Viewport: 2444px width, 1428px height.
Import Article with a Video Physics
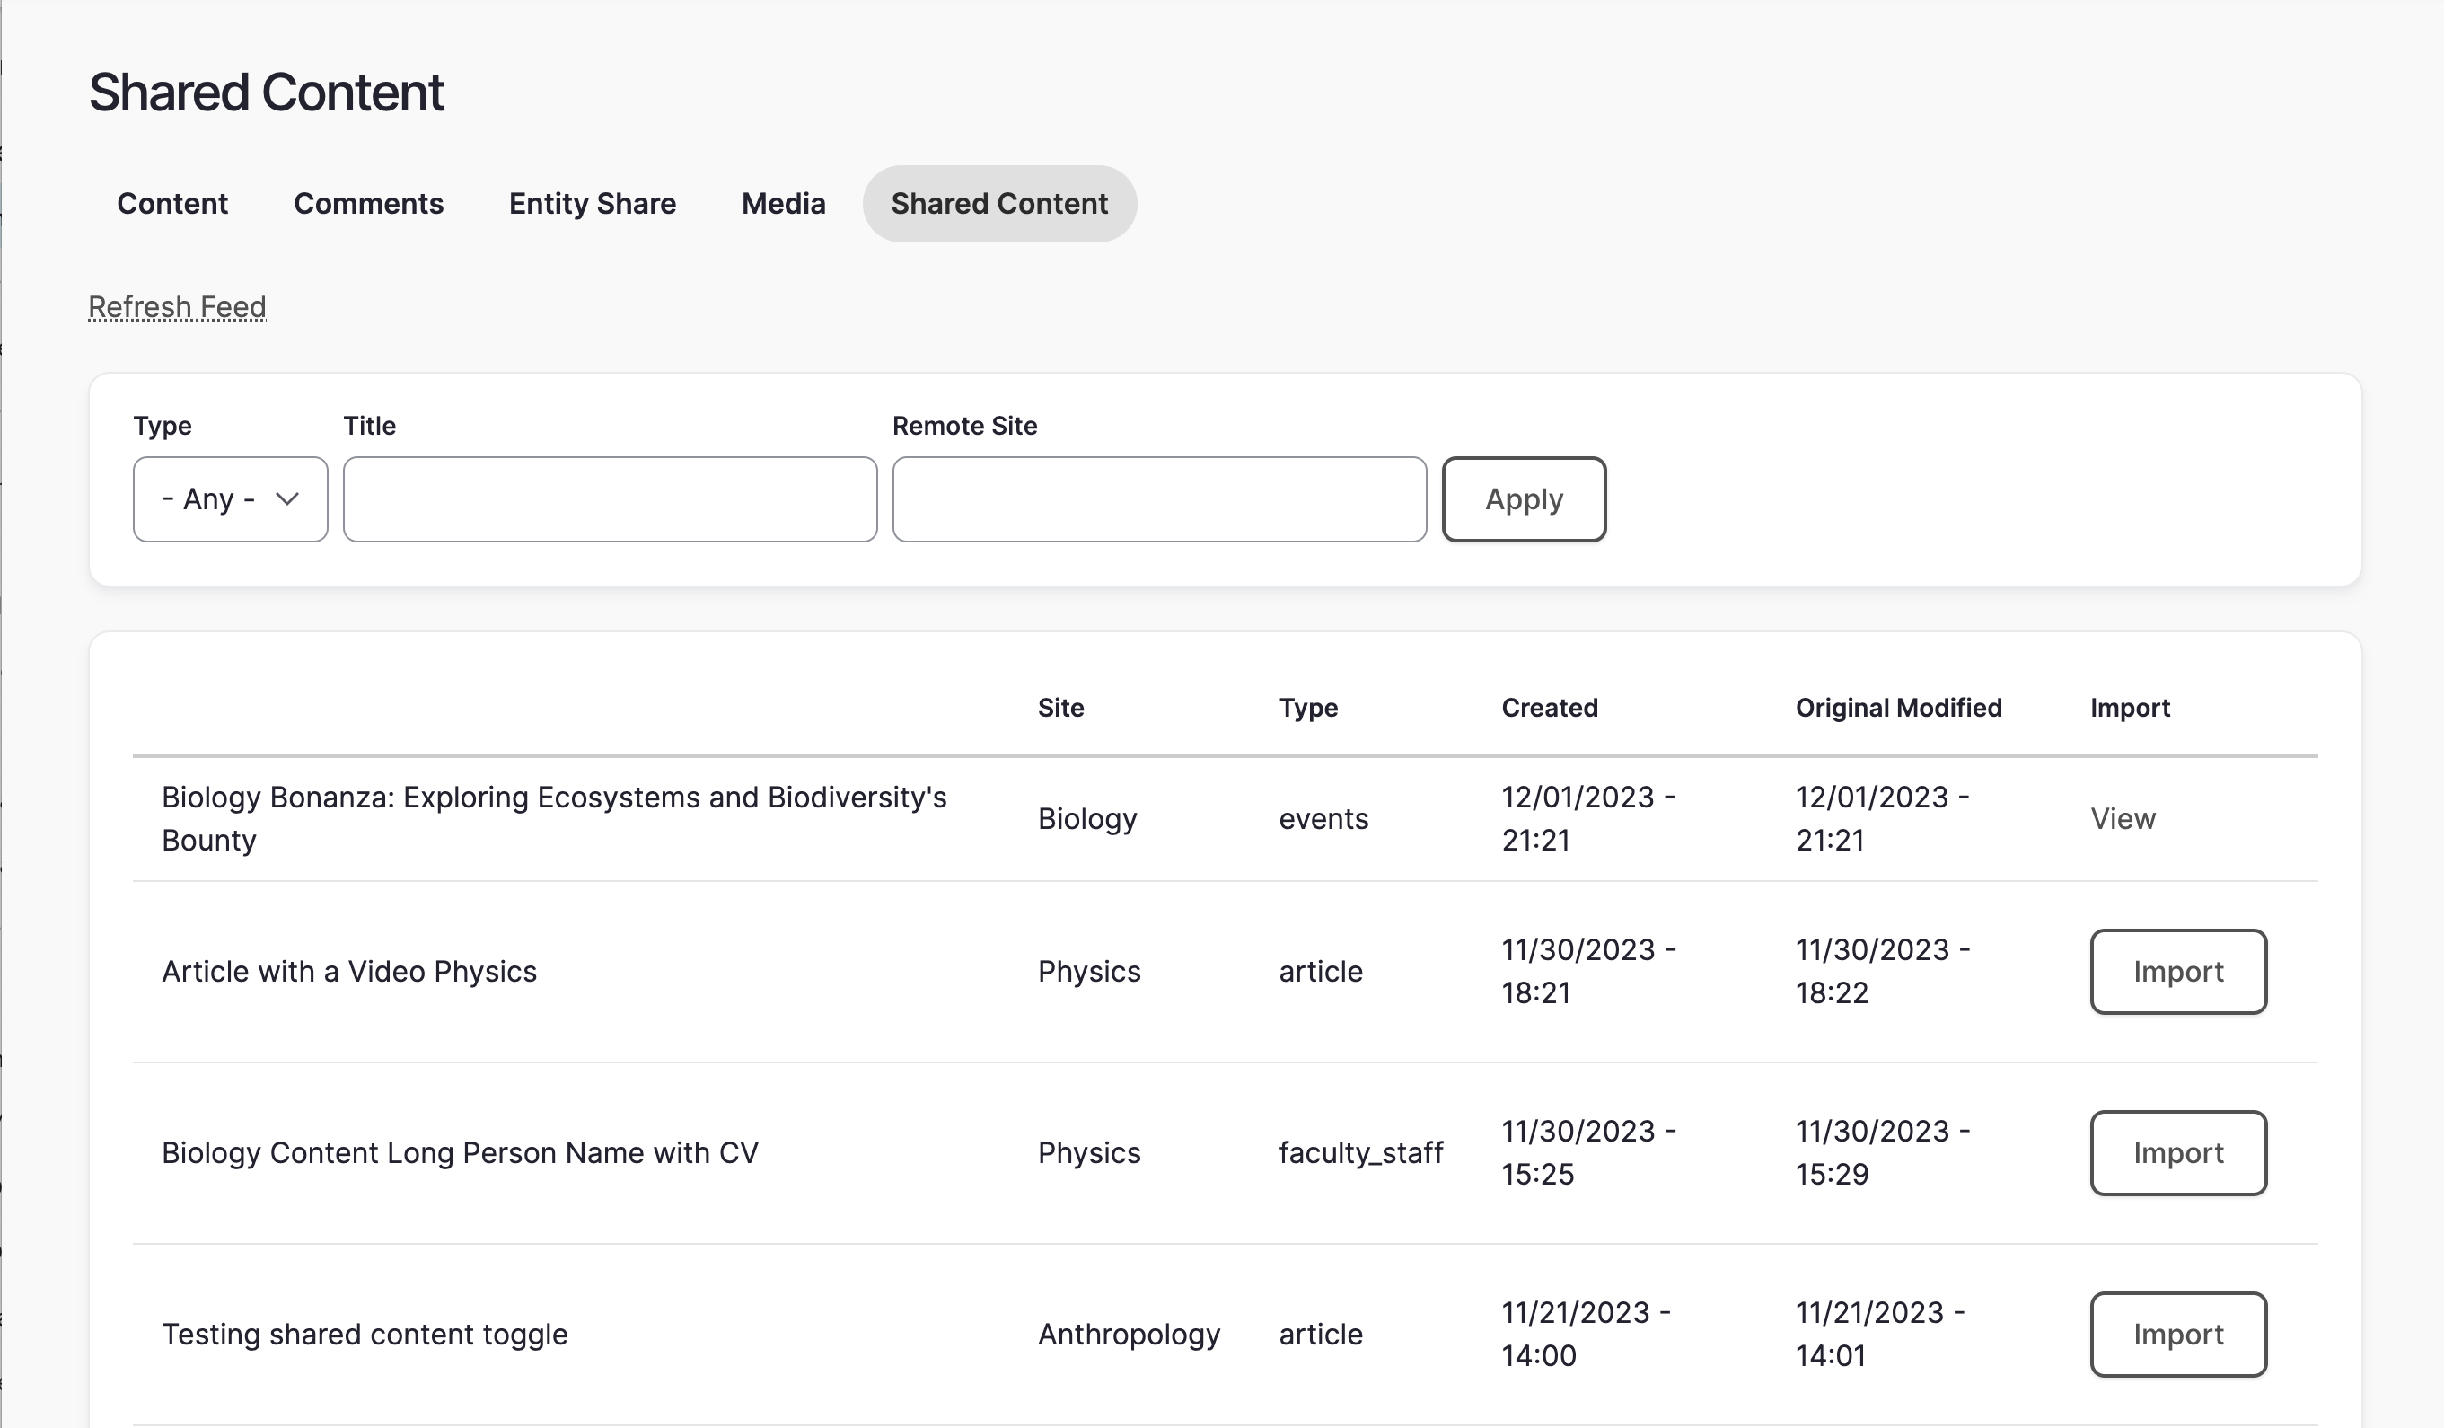click(2178, 972)
